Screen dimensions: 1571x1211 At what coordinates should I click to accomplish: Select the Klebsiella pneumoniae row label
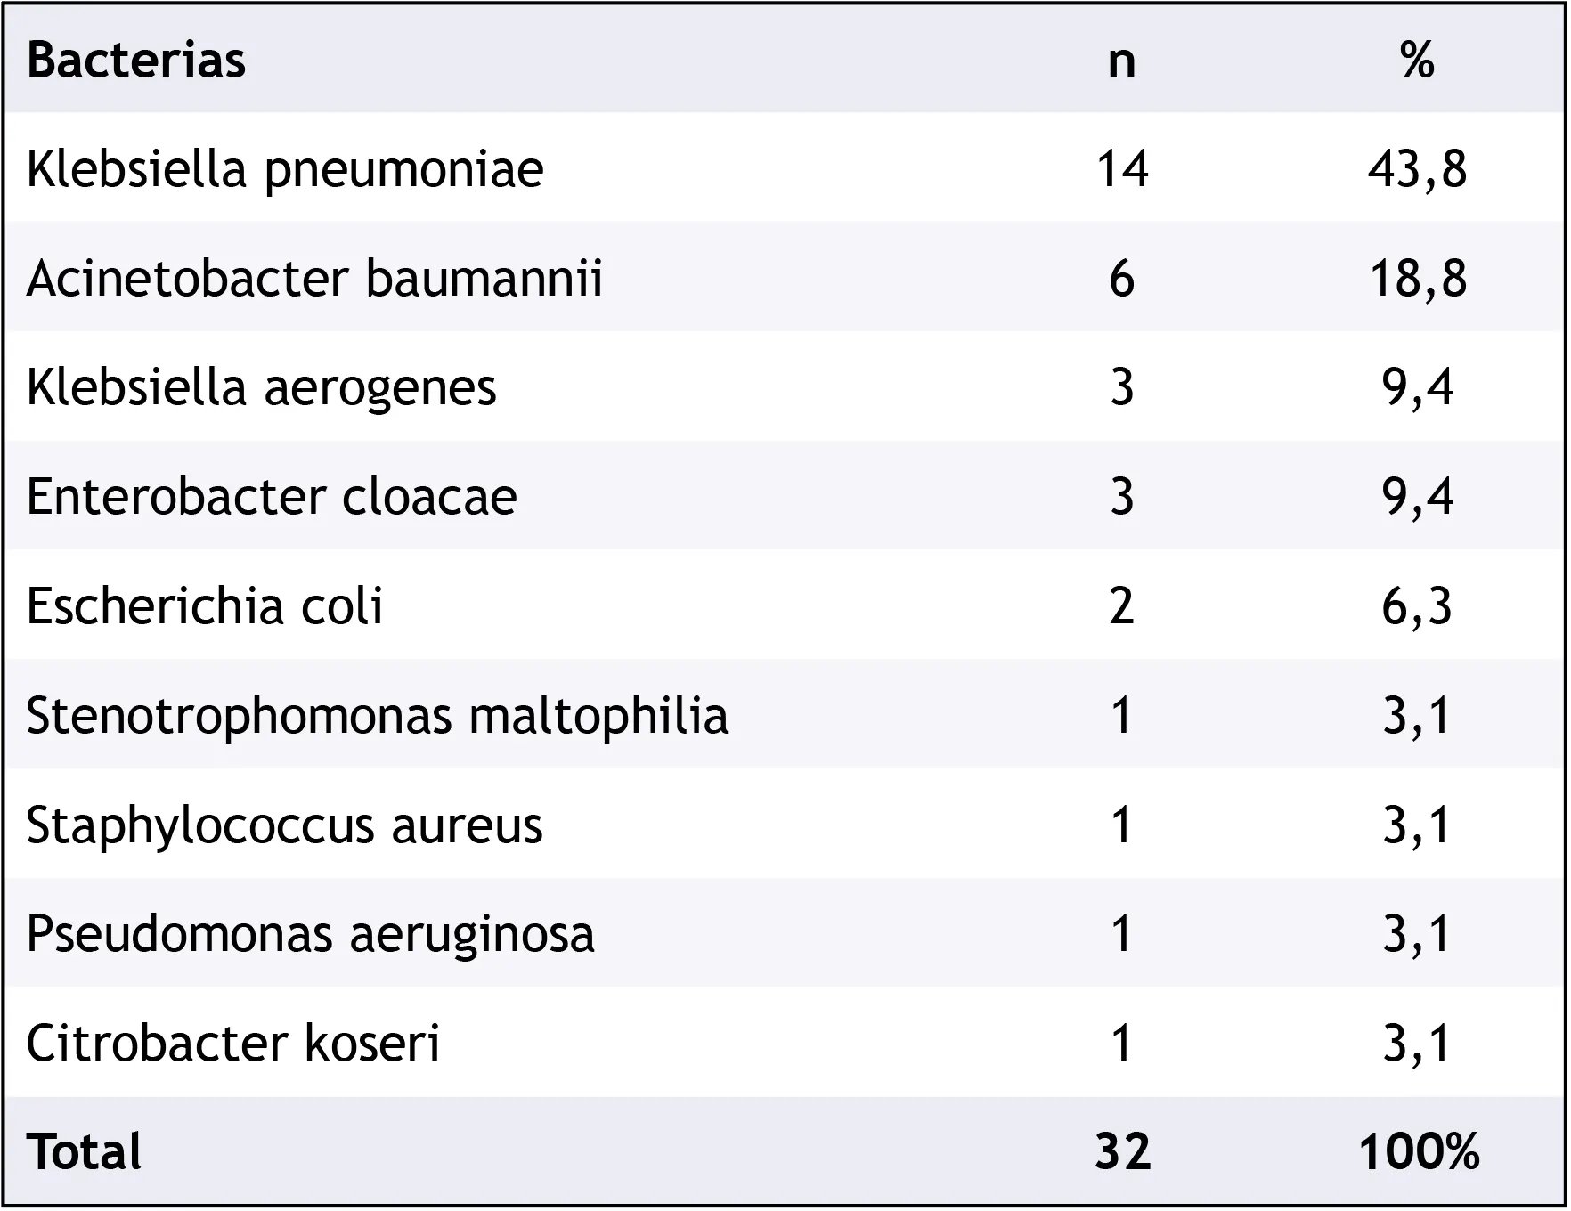tap(285, 171)
